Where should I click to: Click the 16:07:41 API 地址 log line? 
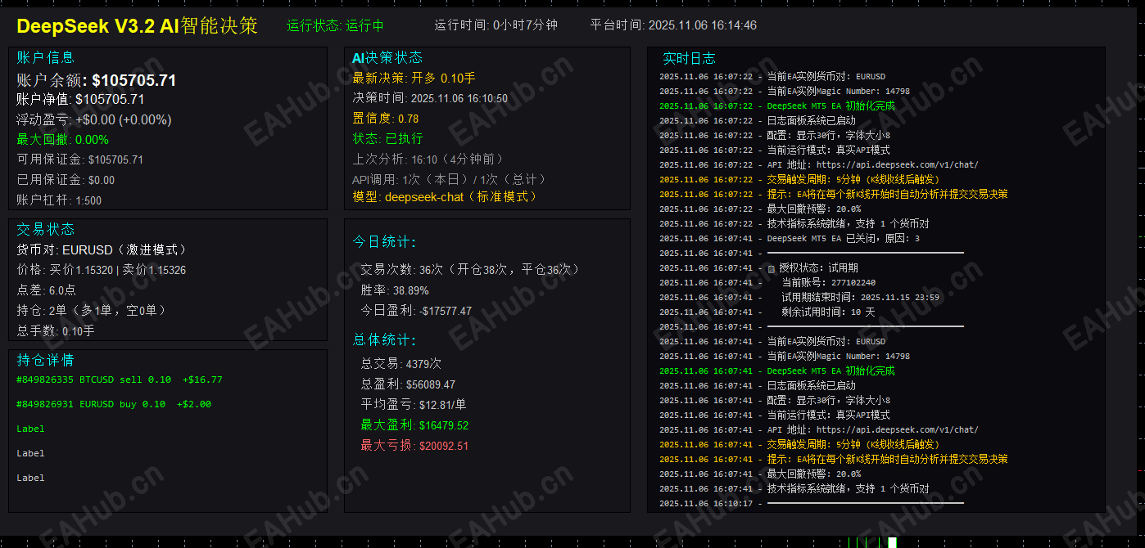click(x=818, y=430)
